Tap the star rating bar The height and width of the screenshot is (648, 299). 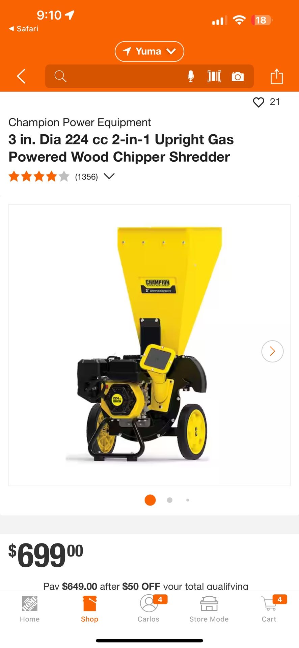point(39,177)
